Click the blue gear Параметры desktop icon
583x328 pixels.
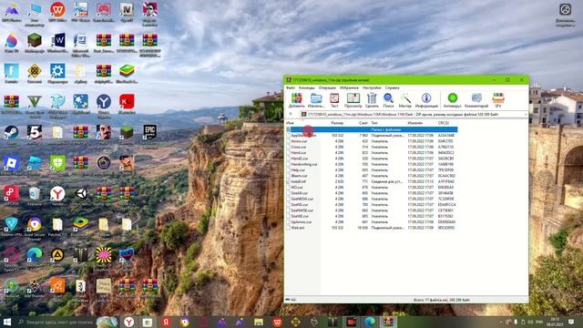tap(57, 71)
